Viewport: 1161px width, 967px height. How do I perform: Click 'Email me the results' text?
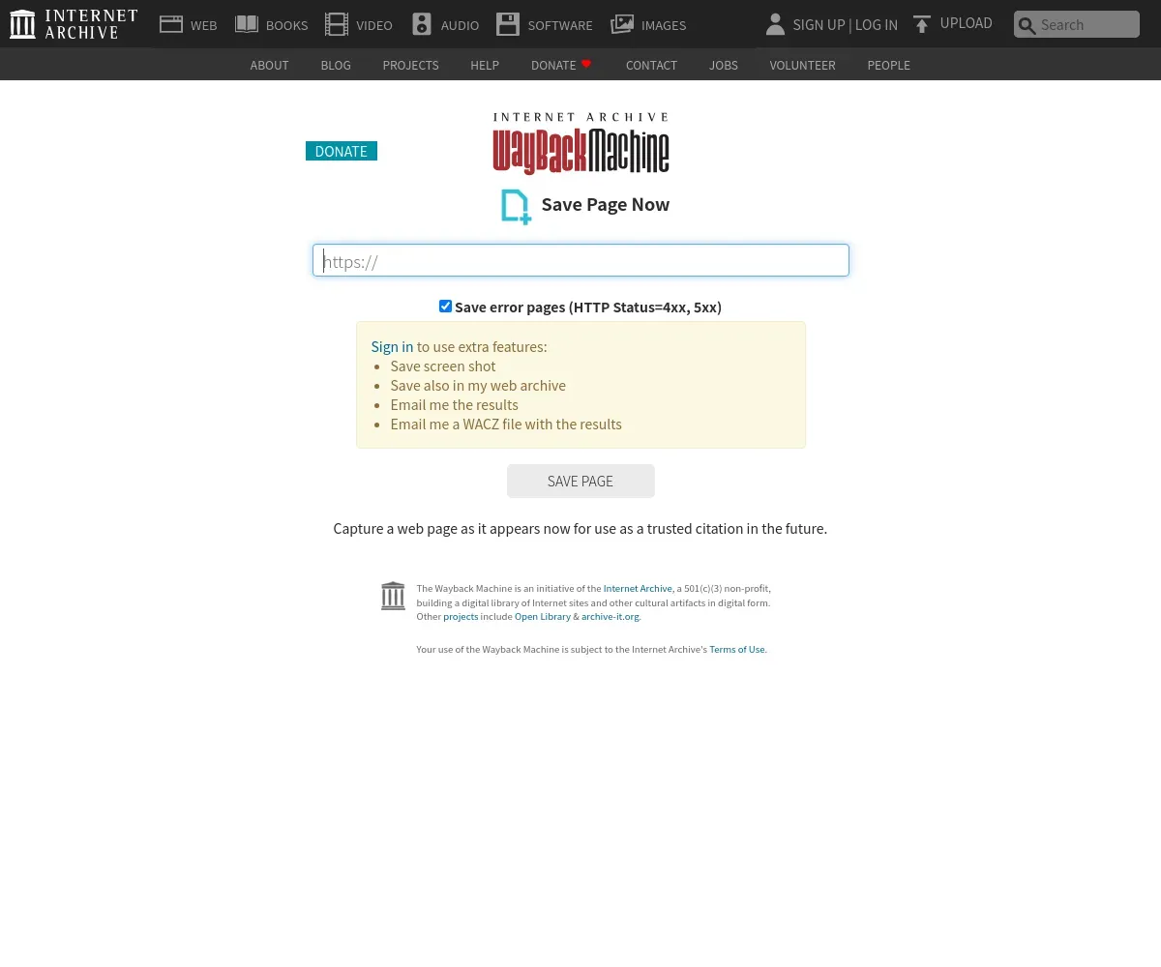tap(454, 404)
